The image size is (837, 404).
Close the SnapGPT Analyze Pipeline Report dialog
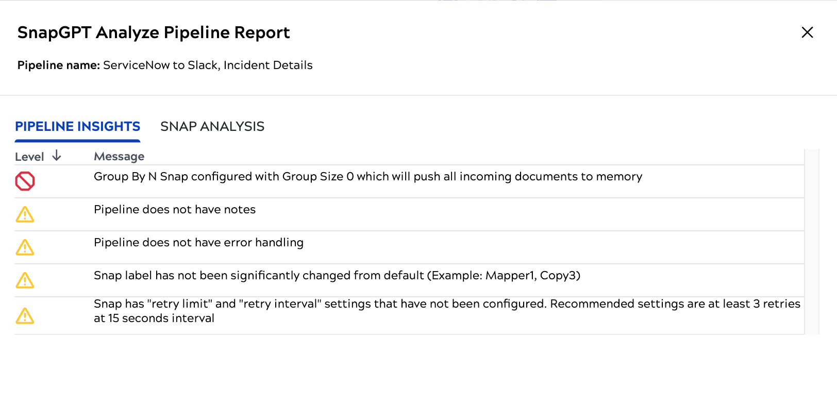coord(807,32)
